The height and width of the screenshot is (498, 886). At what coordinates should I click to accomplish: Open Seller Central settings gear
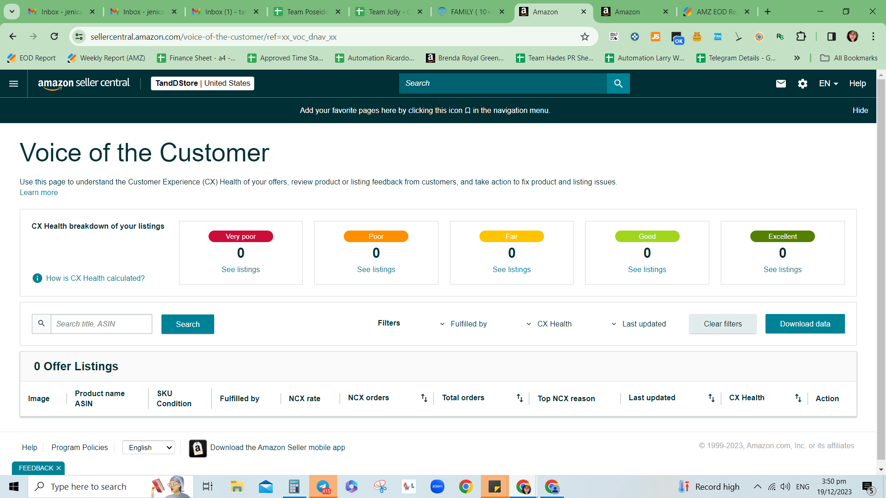802,83
